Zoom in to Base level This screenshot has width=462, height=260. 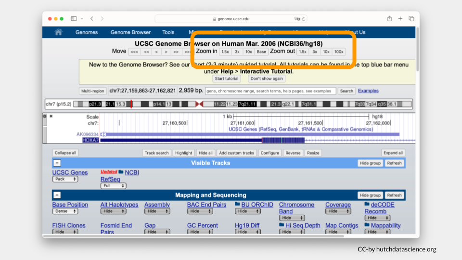pyautogui.click(x=261, y=52)
